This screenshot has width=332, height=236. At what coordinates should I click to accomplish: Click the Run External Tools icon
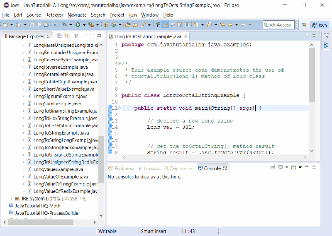91,25
